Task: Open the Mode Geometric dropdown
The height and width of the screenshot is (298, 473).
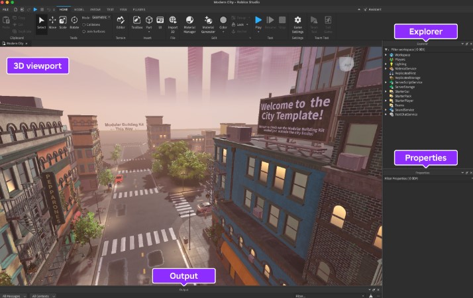Action: click(x=101, y=17)
